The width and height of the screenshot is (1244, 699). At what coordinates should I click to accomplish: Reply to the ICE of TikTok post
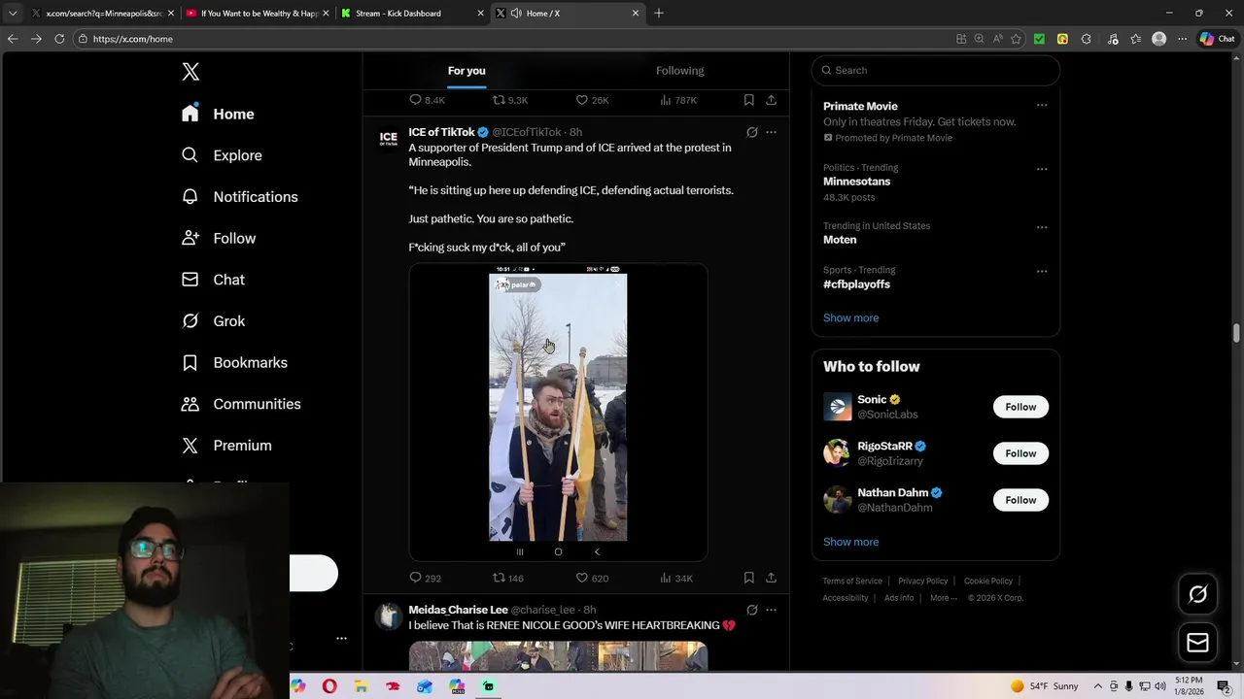point(425,578)
